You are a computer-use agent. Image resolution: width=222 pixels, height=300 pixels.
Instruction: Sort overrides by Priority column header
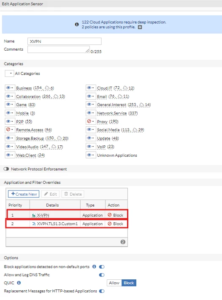point(18,205)
